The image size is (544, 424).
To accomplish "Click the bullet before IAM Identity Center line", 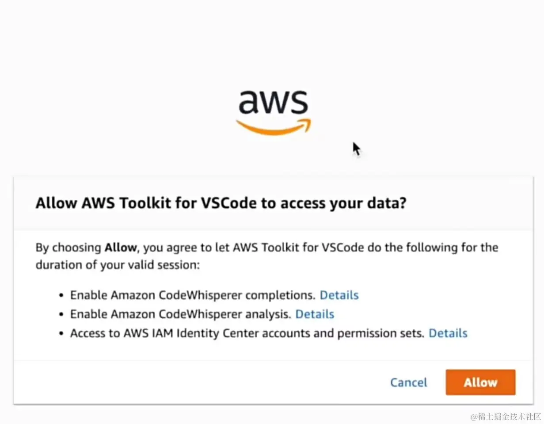I will coord(61,334).
